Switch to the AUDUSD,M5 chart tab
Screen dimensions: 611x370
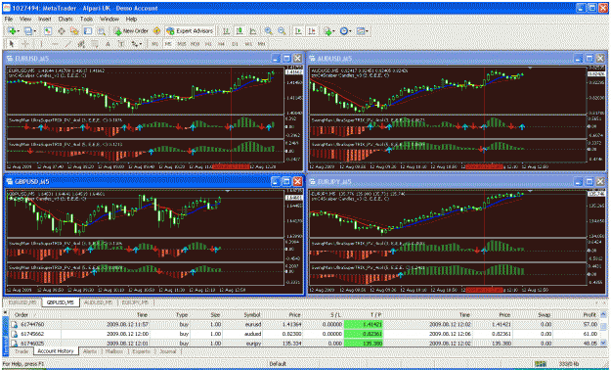coord(99,302)
